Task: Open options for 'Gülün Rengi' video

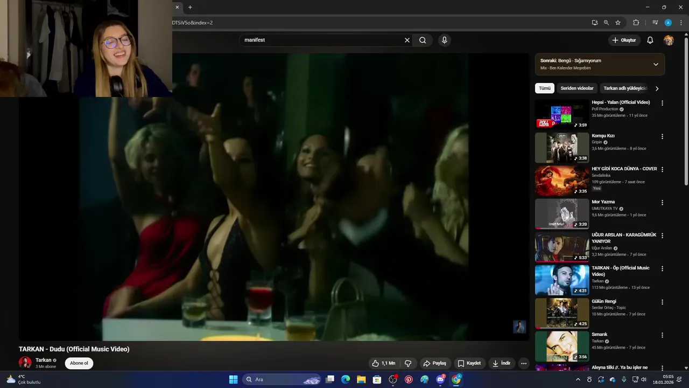Action: 662,302
